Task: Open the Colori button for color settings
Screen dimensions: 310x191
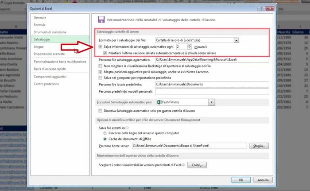Action: click(x=197, y=165)
